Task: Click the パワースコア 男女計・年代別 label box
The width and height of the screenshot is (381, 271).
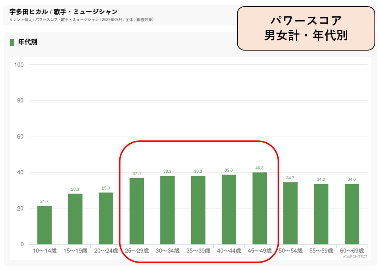Action: pos(306,28)
